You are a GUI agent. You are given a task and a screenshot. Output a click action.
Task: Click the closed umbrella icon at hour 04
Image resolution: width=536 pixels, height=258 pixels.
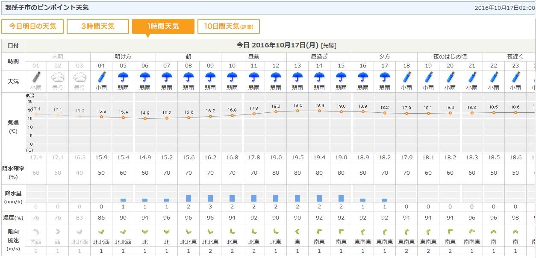(101, 77)
